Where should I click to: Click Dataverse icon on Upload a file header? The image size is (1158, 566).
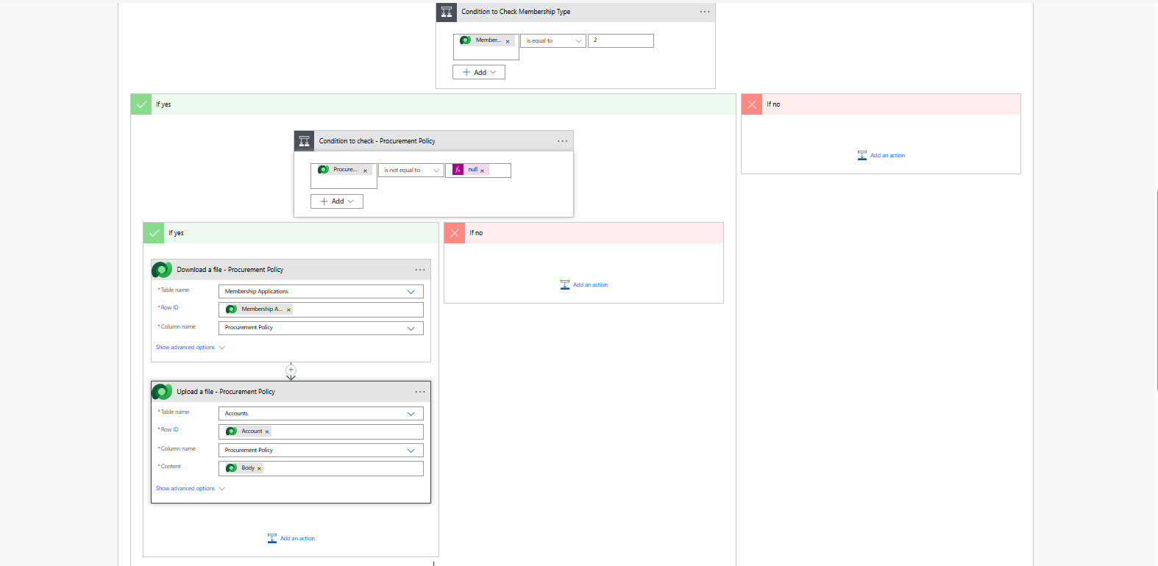point(162,392)
